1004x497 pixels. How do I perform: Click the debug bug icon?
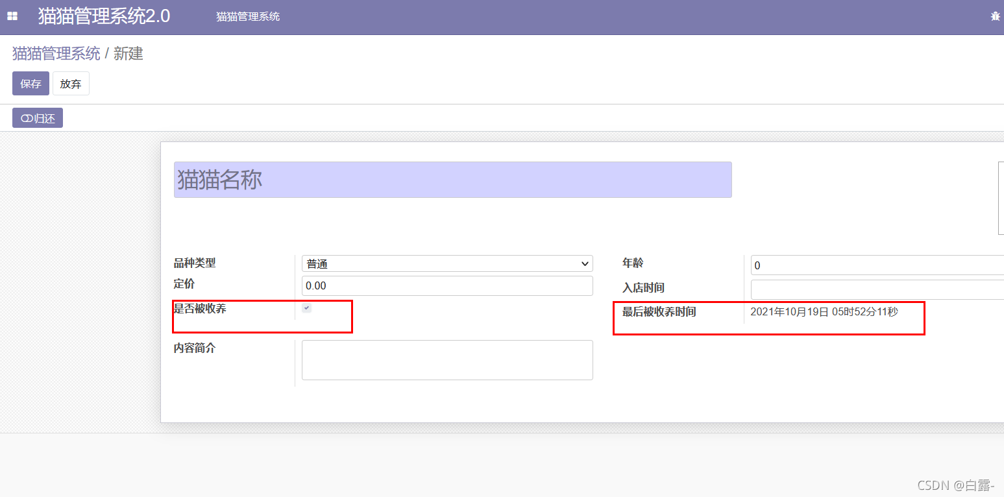tap(996, 16)
